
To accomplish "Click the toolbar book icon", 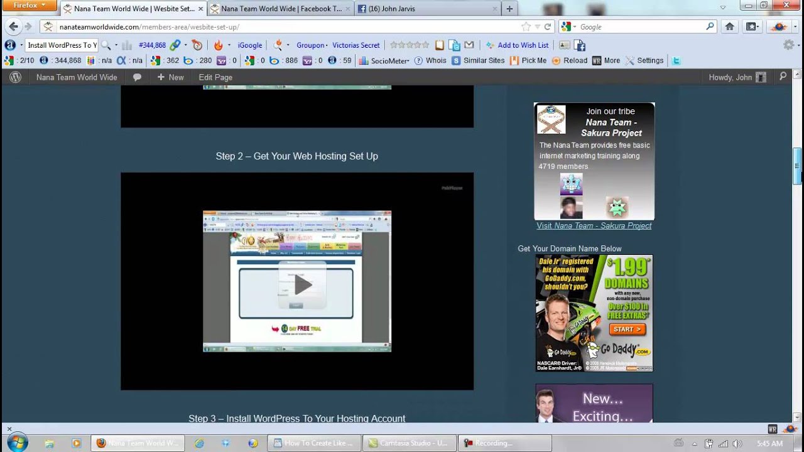I will coord(440,45).
